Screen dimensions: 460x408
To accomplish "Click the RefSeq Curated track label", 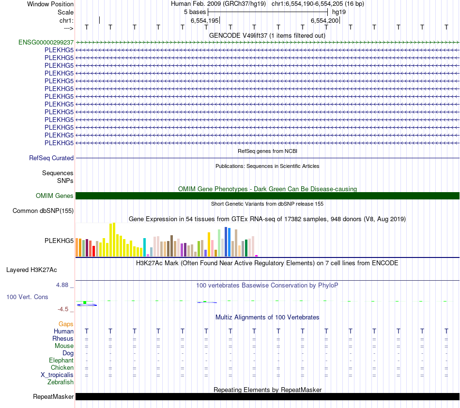I will pyautogui.click(x=51, y=158).
